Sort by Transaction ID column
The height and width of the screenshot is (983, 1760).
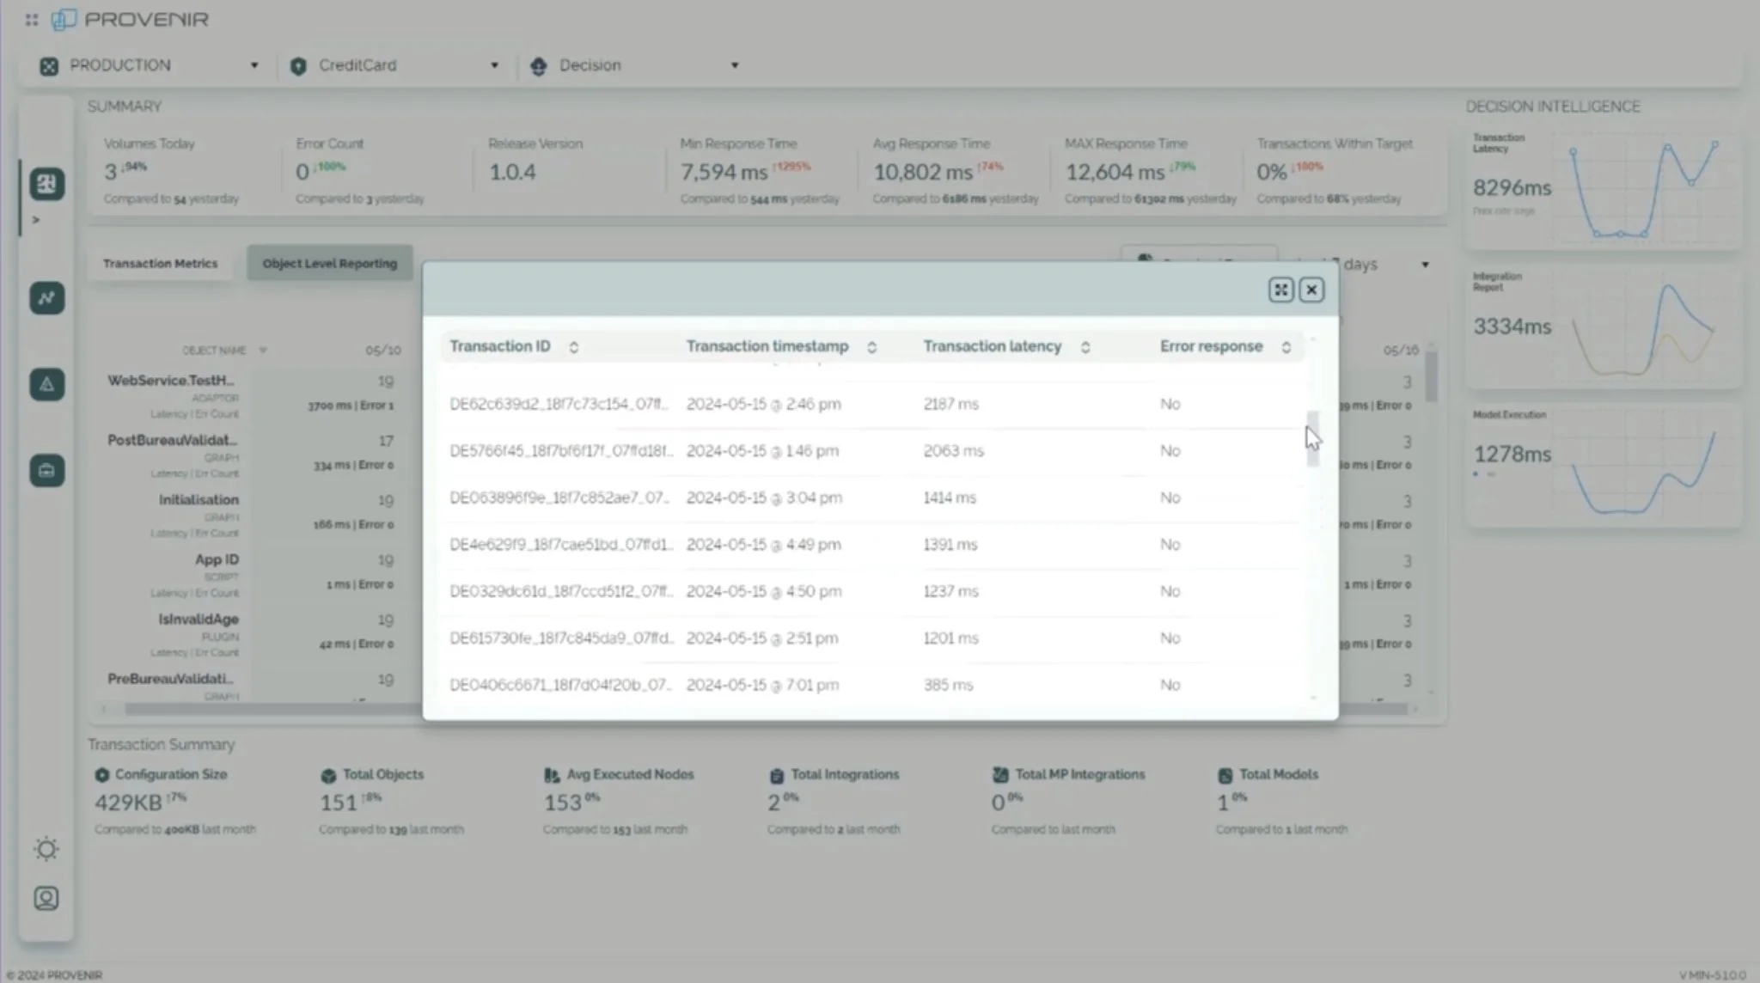coord(573,347)
